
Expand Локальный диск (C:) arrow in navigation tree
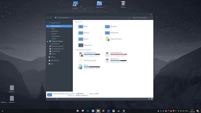click(x=48, y=46)
